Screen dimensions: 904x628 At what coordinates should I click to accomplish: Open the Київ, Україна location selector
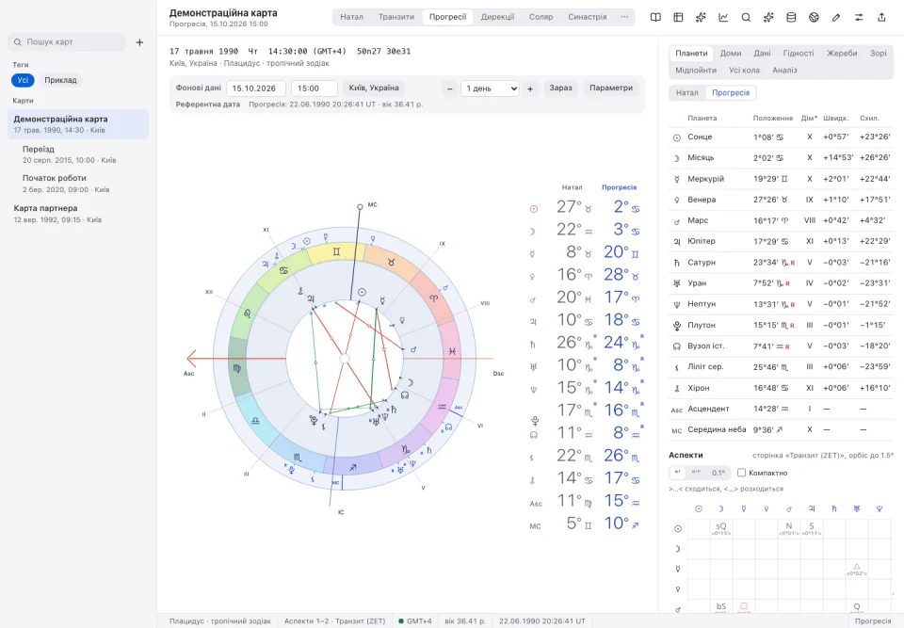(x=374, y=89)
